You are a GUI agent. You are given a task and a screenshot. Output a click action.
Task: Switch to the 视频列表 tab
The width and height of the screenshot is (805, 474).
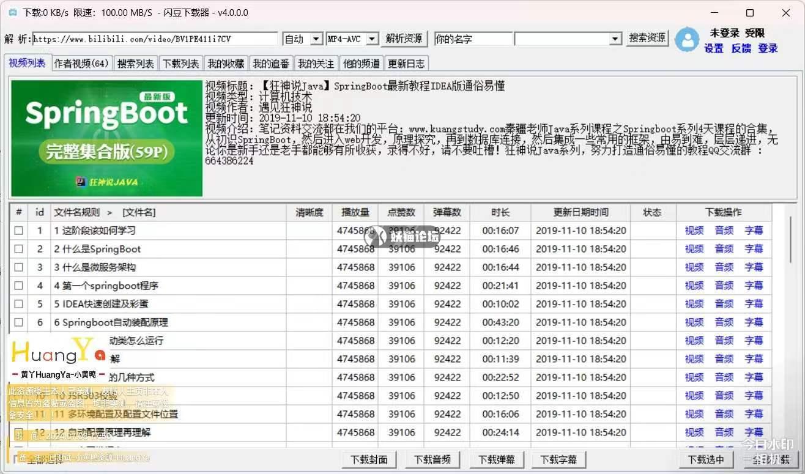point(27,62)
